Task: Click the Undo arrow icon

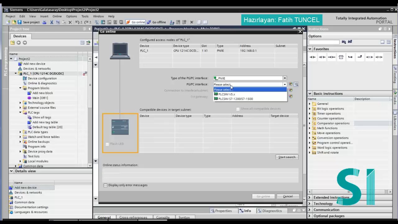Action: click(x=77, y=22)
